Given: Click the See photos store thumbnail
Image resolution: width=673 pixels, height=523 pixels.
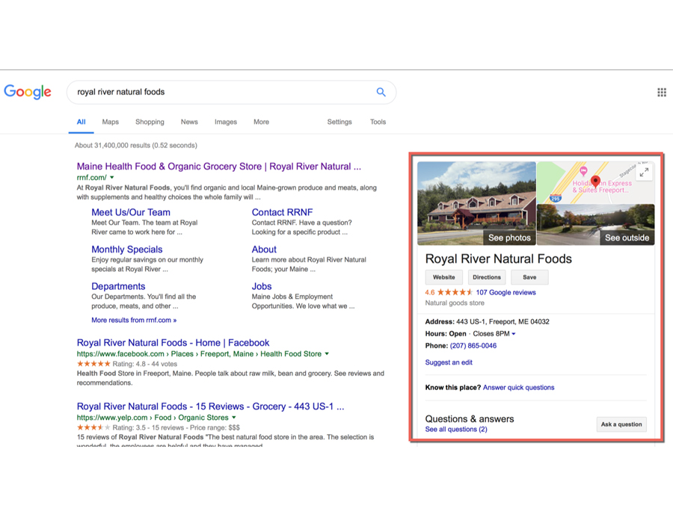Looking at the screenshot, I should tap(476, 203).
